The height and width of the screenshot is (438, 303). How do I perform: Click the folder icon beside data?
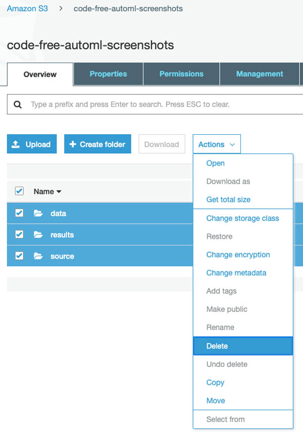point(38,213)
